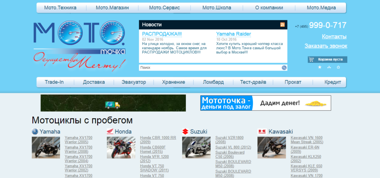Open the РАСПРОДАЖА!!! news headline
This screenshot has height=178, width=380.
point(162,34)
